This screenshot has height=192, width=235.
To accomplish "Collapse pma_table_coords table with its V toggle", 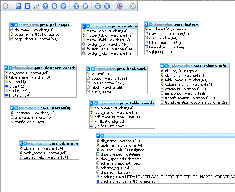I will pos(92,103).
